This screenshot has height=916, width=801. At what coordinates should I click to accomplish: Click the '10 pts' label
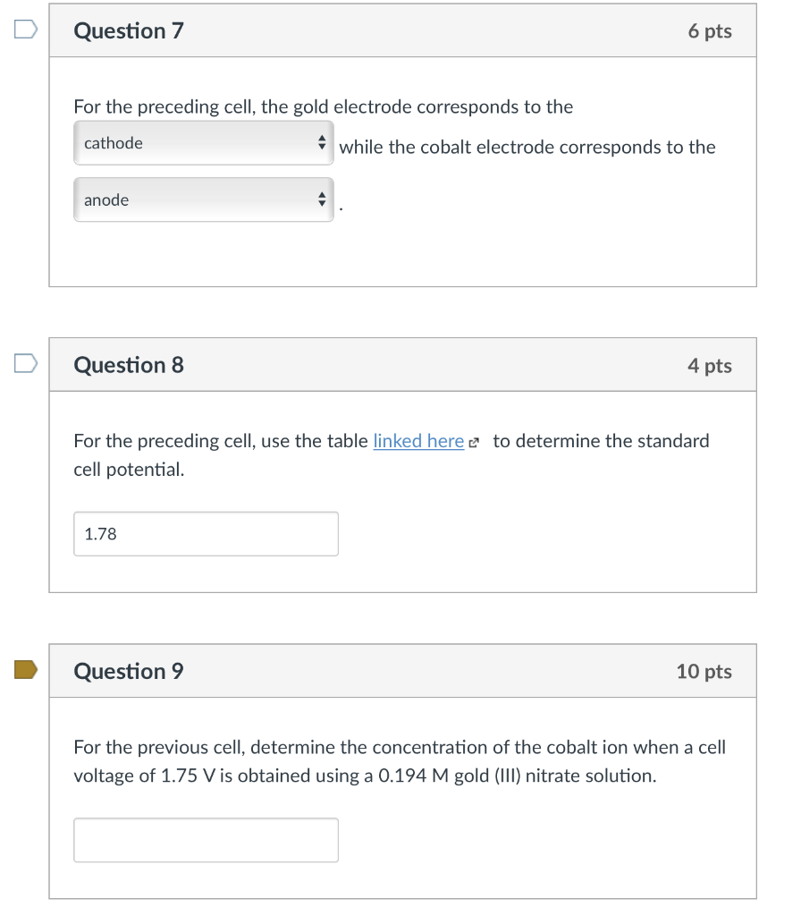pos(704,671)
